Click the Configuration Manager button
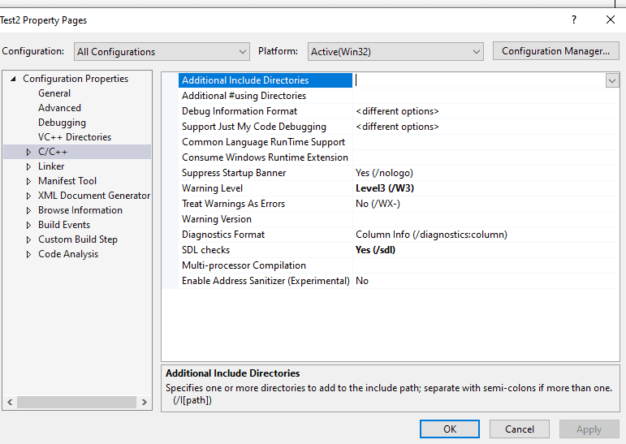Image resolution: width=626 pixels, height=444 pixels. tap(555, 51)
